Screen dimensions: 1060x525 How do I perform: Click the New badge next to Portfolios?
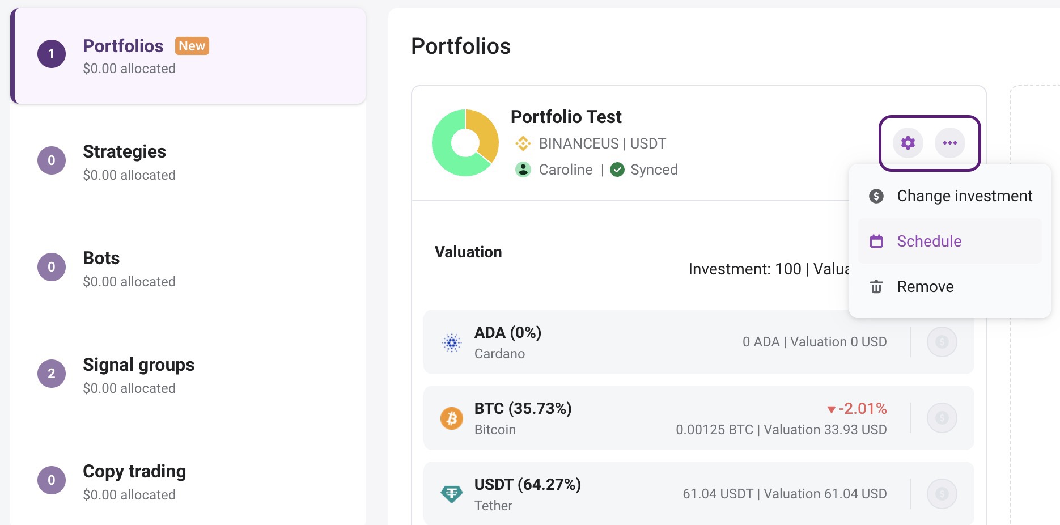[192, 46]
